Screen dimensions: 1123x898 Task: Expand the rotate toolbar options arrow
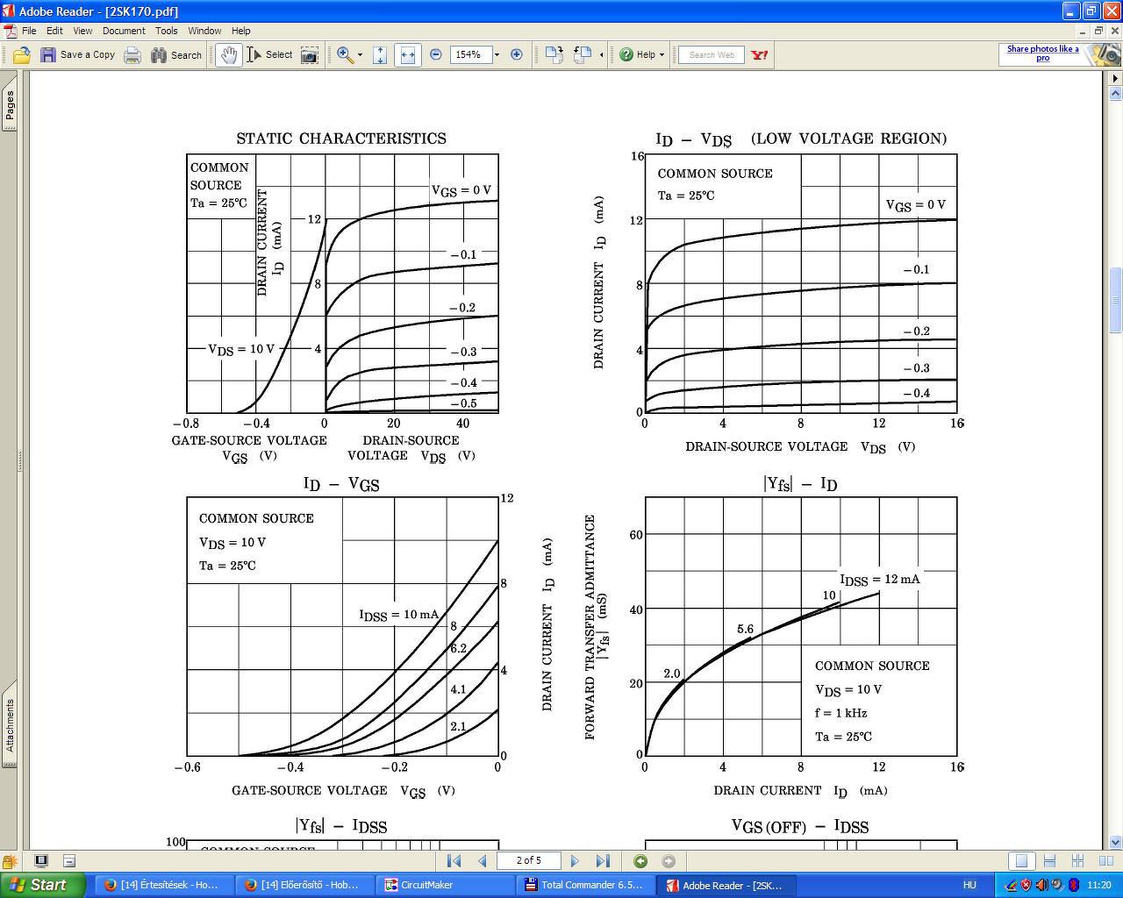pos(601,55)
